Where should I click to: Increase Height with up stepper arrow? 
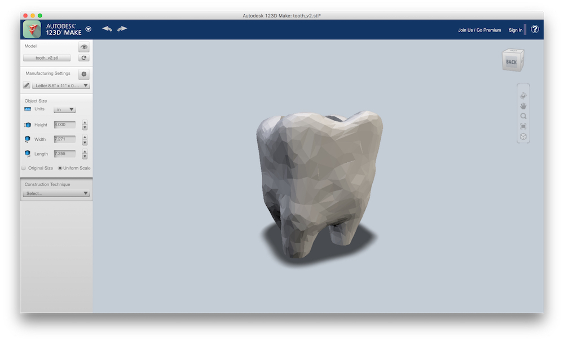(85, 122)
